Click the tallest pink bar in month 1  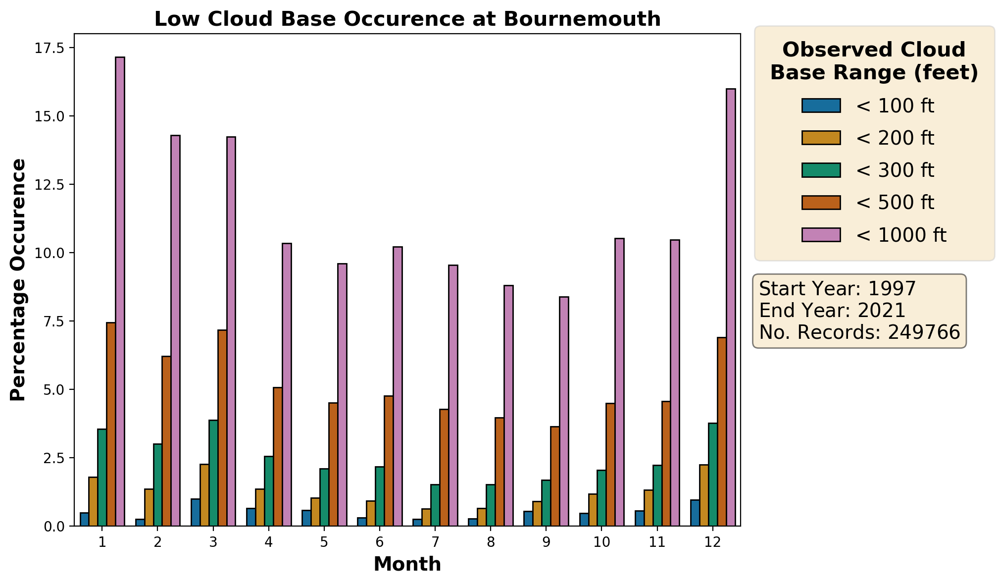120,291
